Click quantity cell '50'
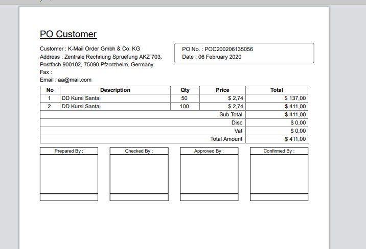This screenshot has width=366, height=249. [184, 98]
